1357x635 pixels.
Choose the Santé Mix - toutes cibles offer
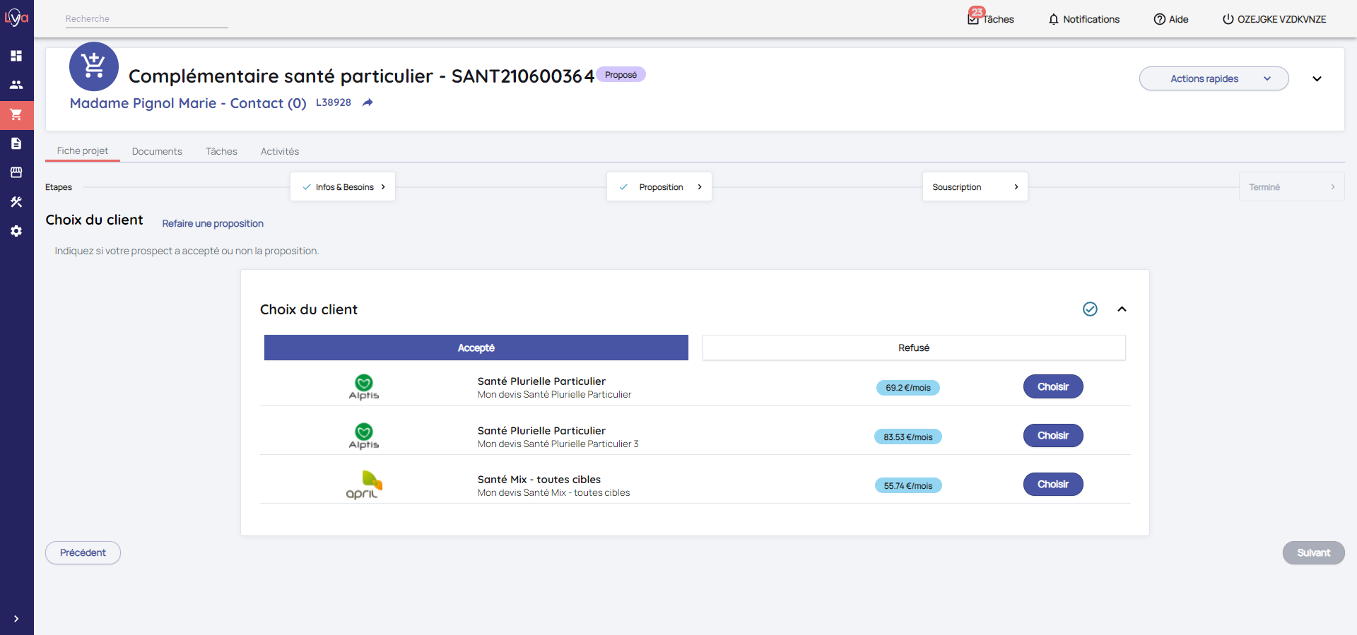1052,485
